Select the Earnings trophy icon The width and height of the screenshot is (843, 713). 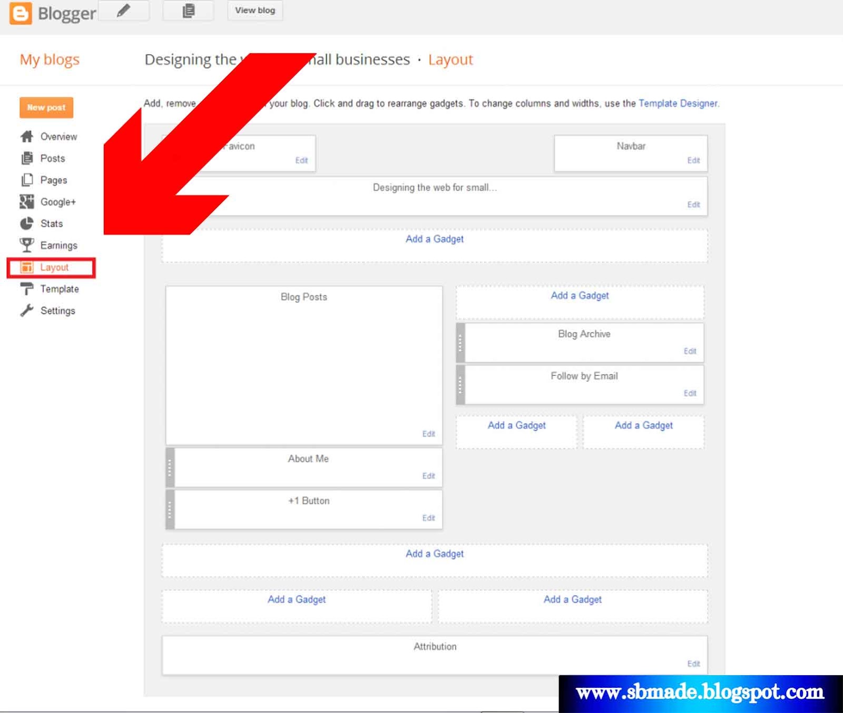(27, 245)
